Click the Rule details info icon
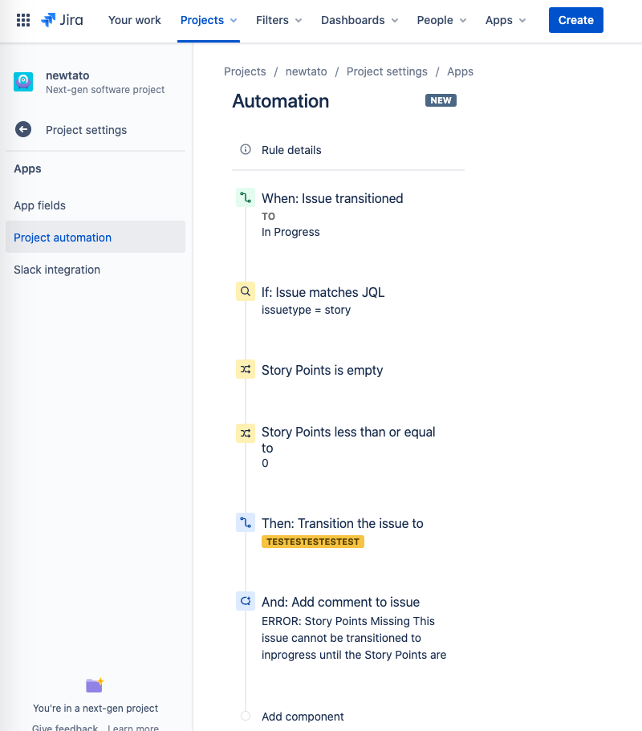The width and height of the screenshot is (642, 731). point(246,149)
